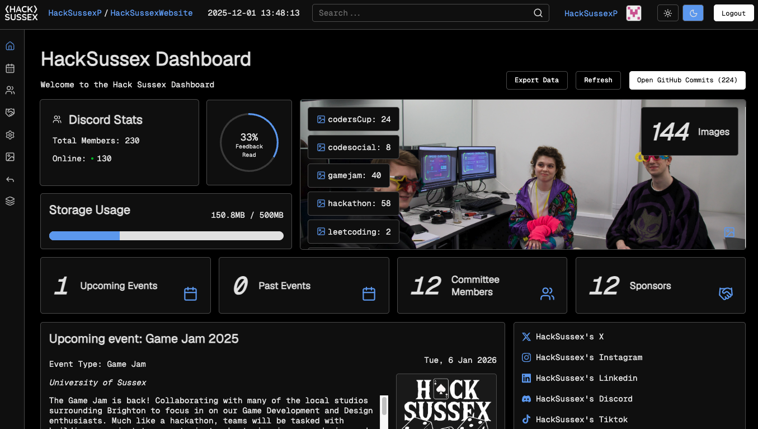
Task: Open the gamejam: 40 image category
Action: pyautogui.click(x=348, y=175)
